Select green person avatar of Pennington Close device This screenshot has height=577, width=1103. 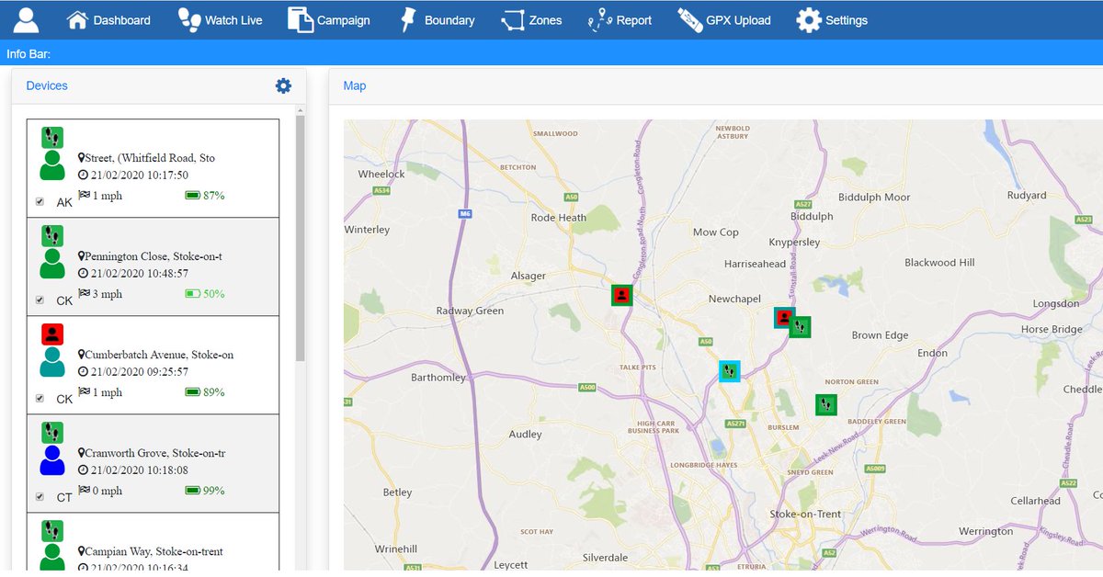click(x=52, y=264)
